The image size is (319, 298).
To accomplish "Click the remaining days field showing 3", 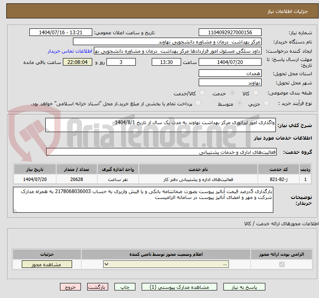I will click(121, 62).
